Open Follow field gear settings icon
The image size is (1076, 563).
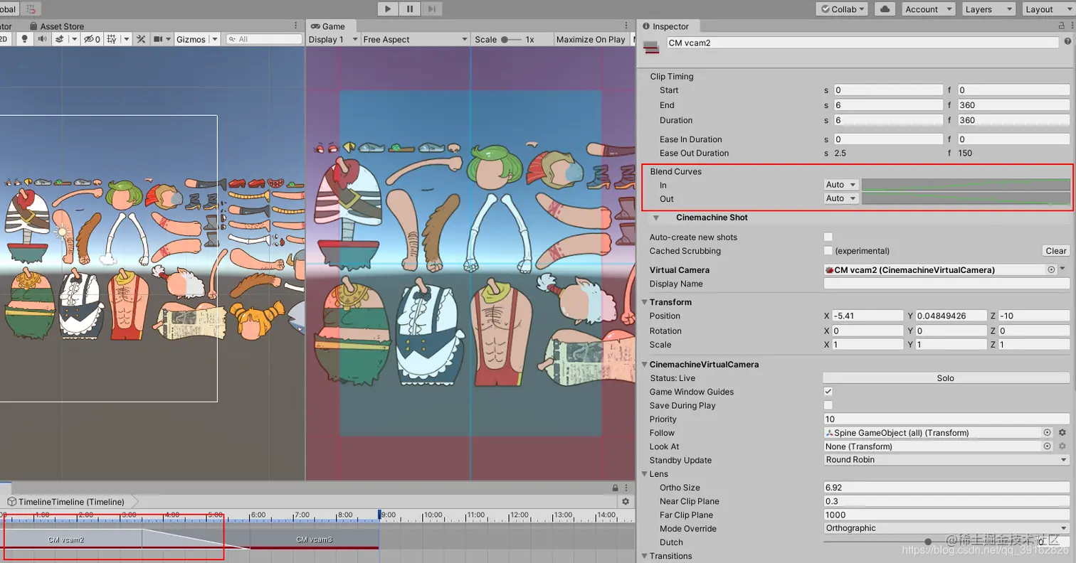click(x=1062, y=432)
